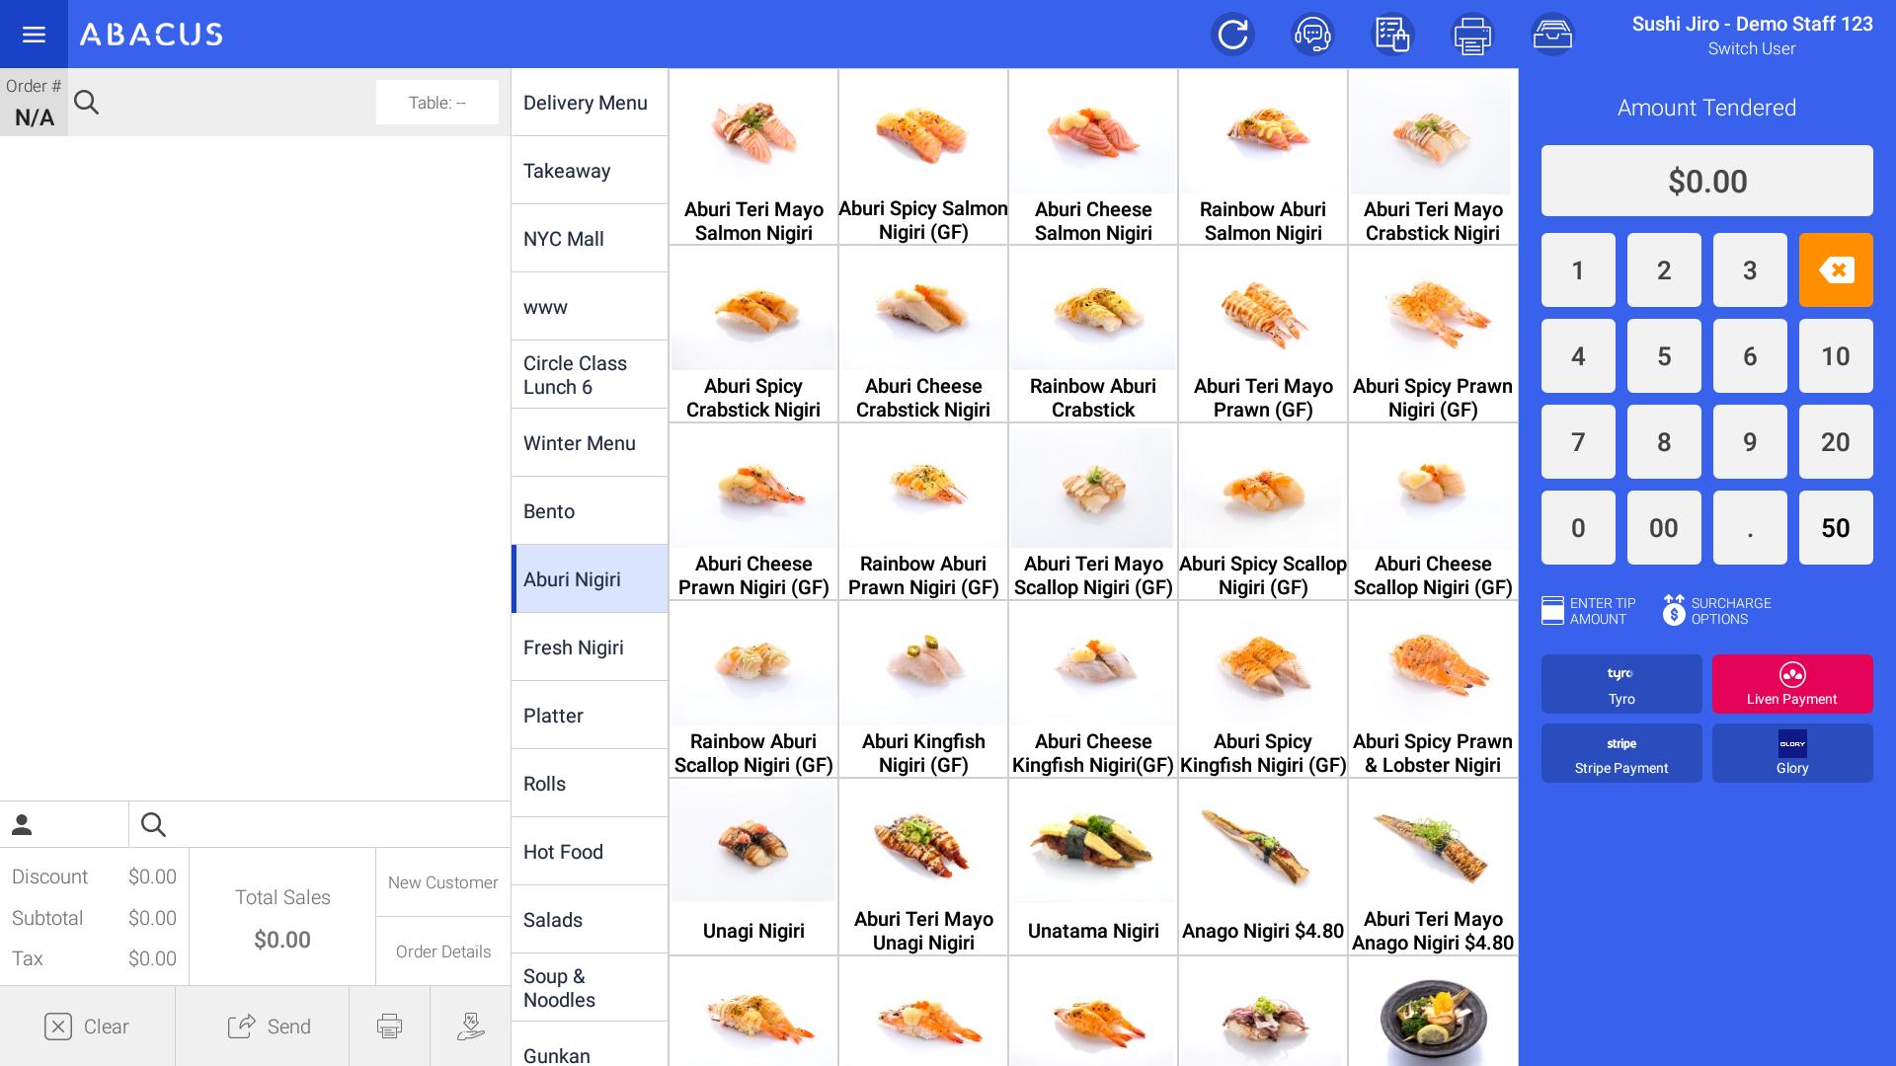Open Soup & Noodles category

click(x=590, y=988)
